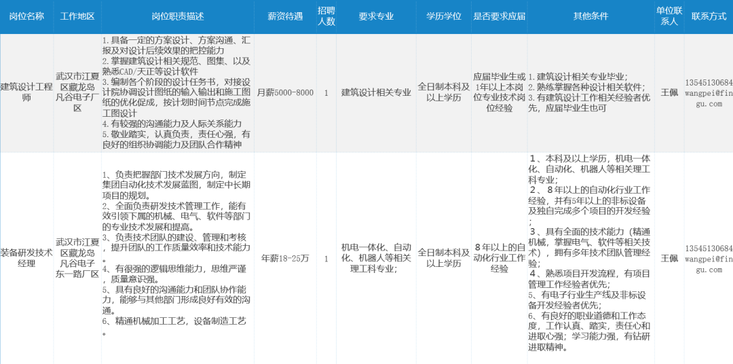Select the 建筑设计工程师 job title cell

click(26, 92)
